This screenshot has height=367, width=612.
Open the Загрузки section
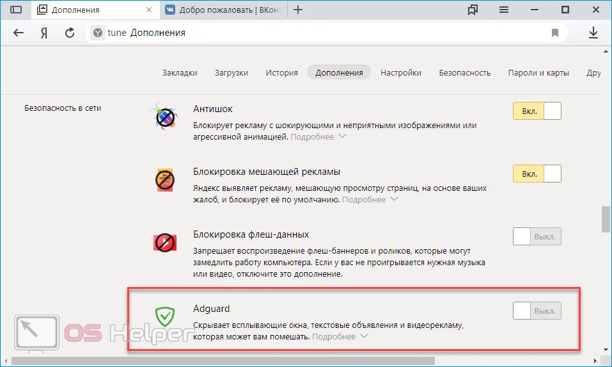click(231, 73)
